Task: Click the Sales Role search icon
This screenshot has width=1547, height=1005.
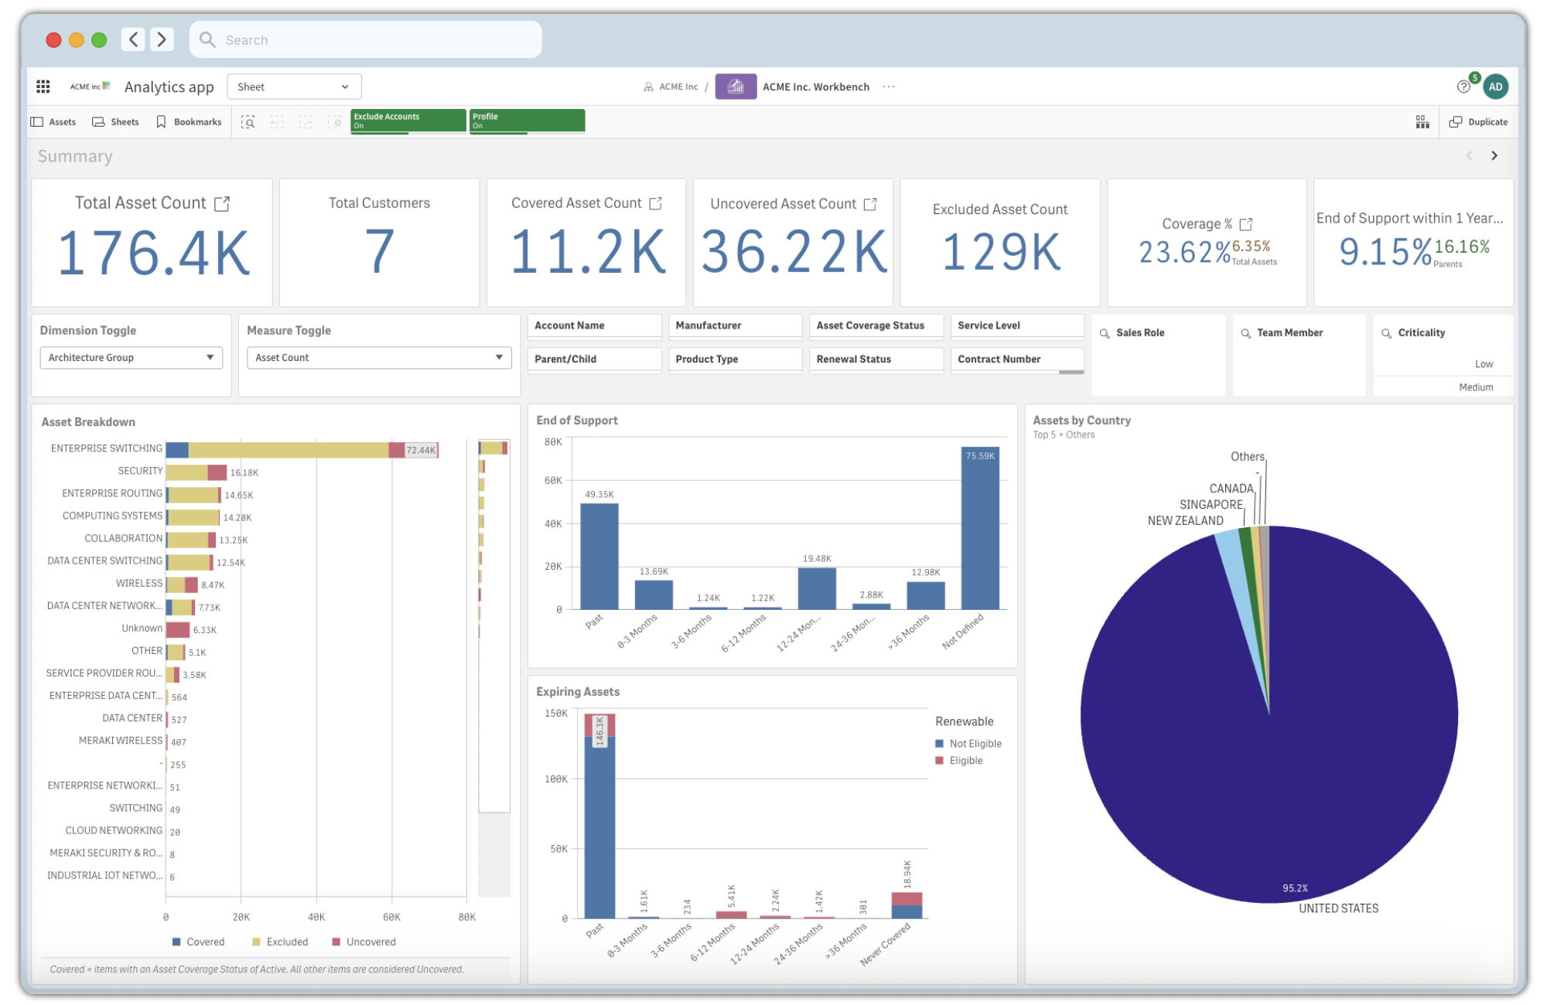Action: pyautogui.click(x=1105, y=333)
